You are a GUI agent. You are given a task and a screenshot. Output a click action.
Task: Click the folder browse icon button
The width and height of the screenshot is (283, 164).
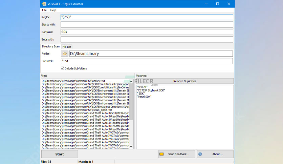pyautogui.click(x=64, y=54)
